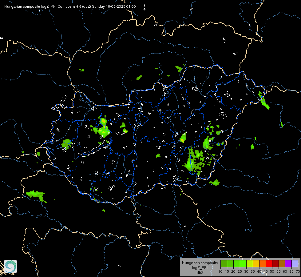The width and height of the screenshot is (301, 277).
Task: Select the 35–40 dBZ yellow swatch
Action: [x=256, y=263]
